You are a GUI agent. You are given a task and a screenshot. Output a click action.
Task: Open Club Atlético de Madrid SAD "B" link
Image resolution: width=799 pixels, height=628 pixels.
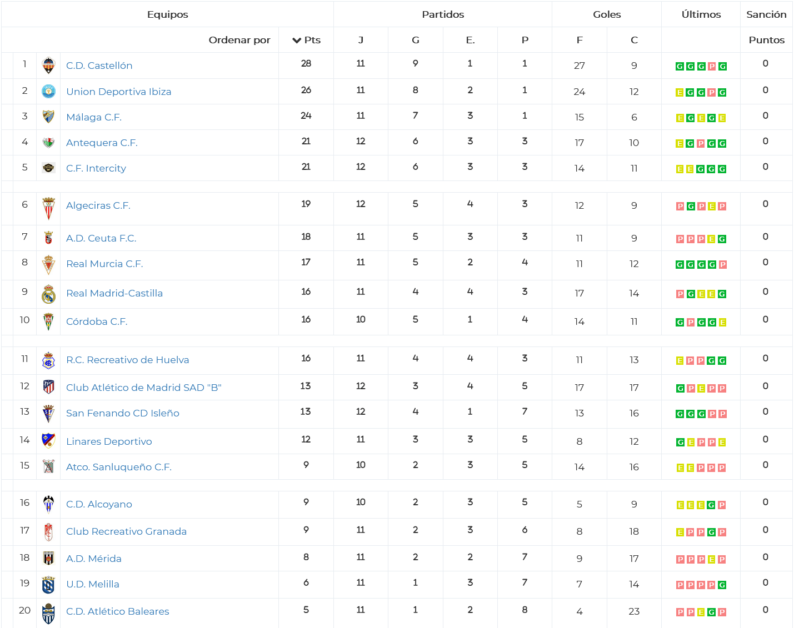(x=144, y=388)
